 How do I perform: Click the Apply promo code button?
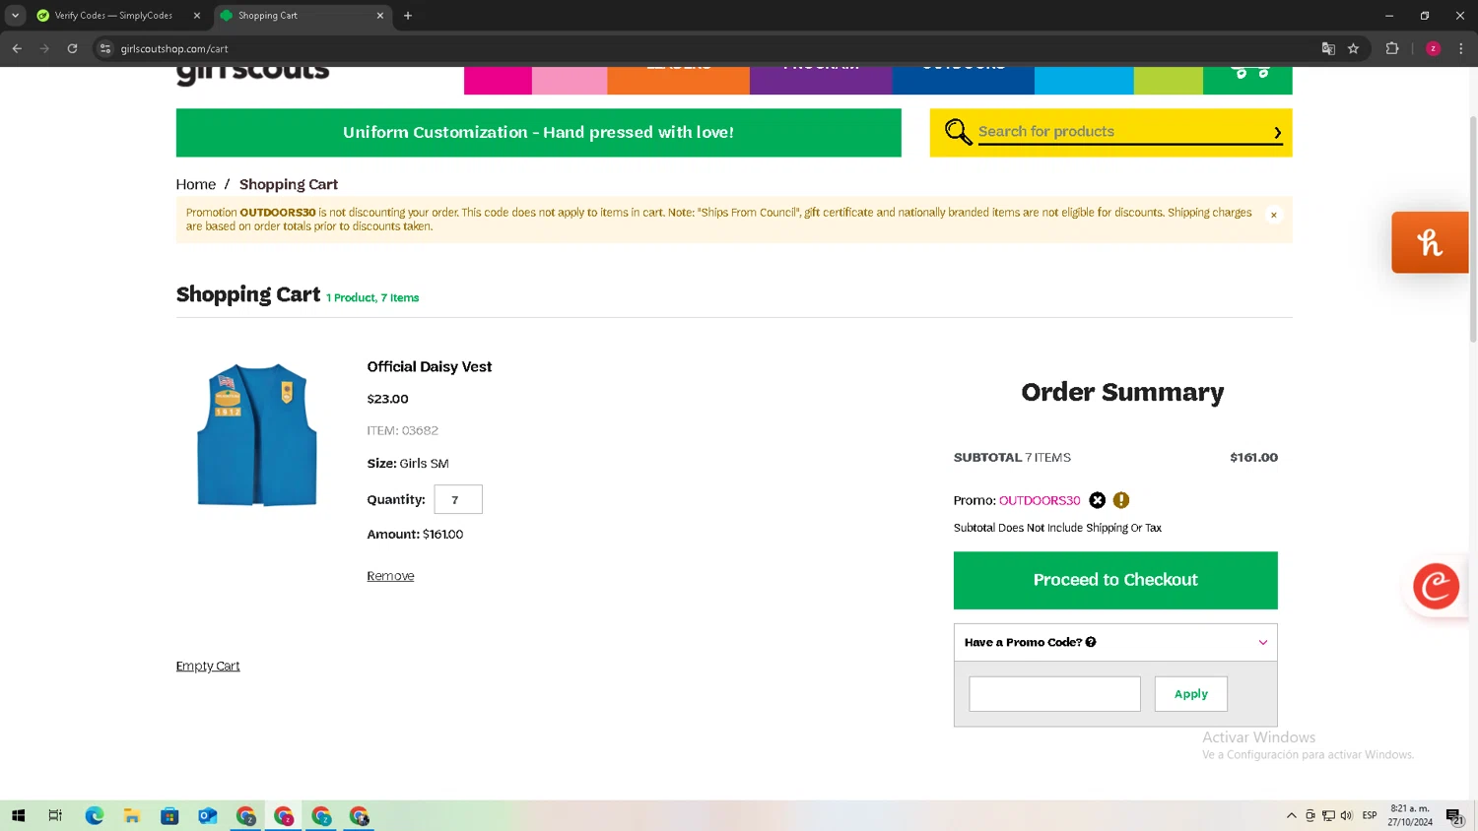(1190, 693)
